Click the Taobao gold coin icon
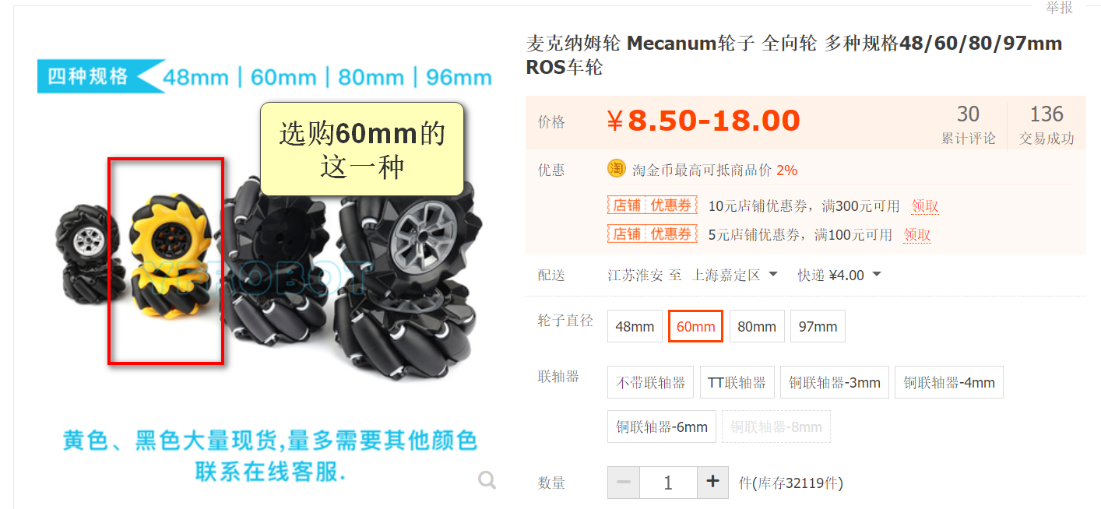This screenshot has height=509, width=1101. (x=617, y=168)
